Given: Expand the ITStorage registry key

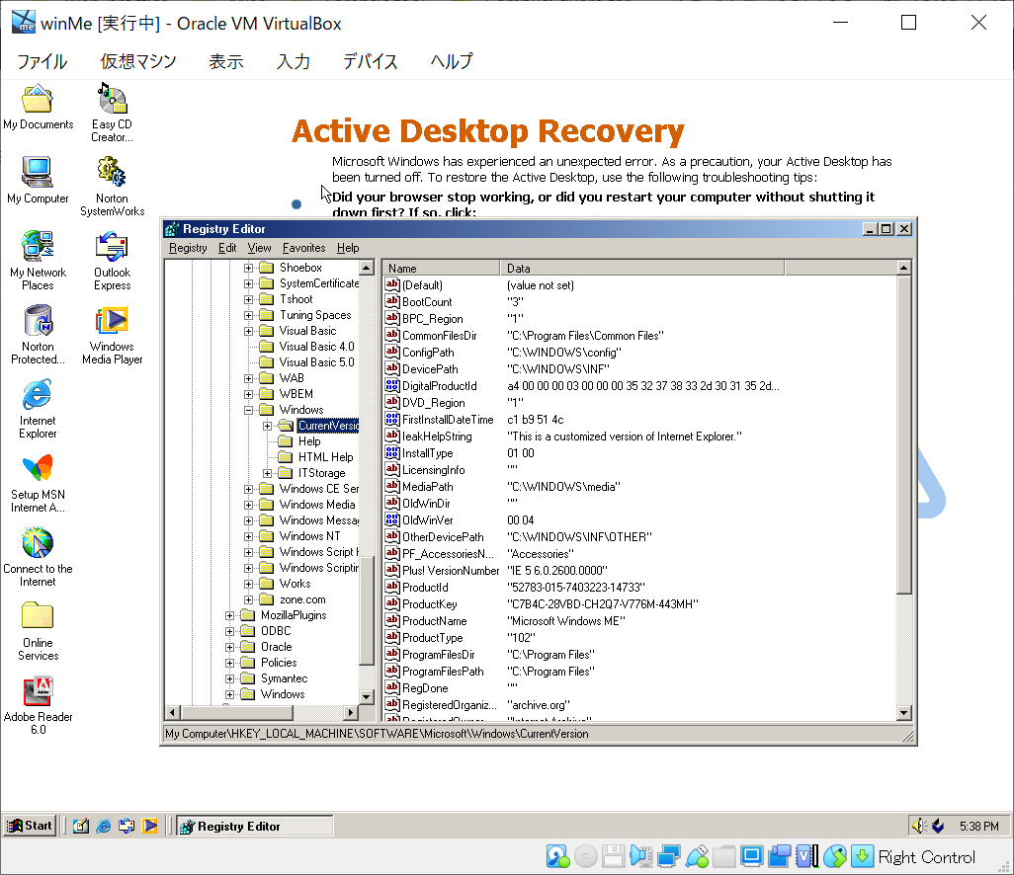Looking at the screenshot, I should click(267, 473).
